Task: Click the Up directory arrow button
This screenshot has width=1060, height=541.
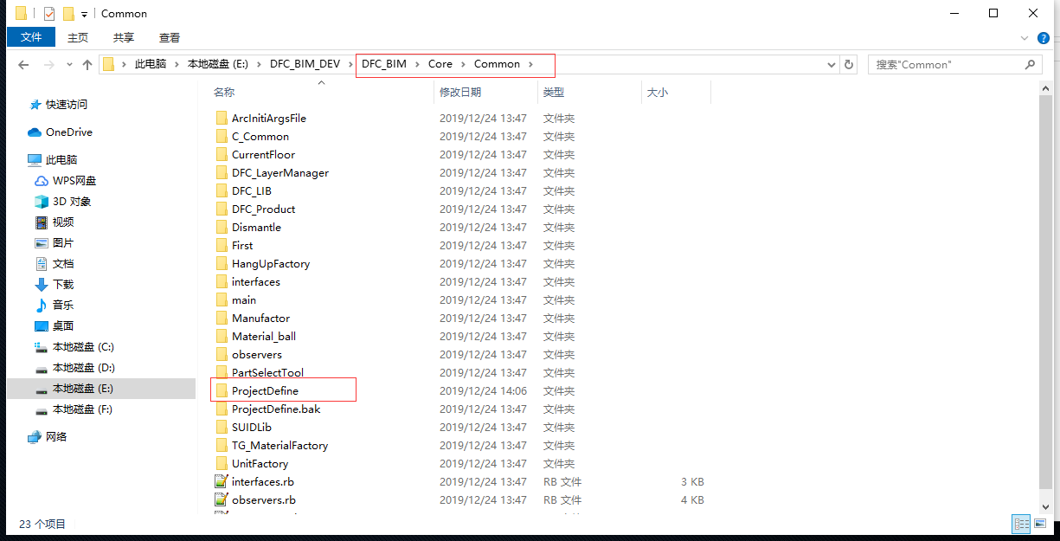Action: pyautogui.click(x=87, y=65)
